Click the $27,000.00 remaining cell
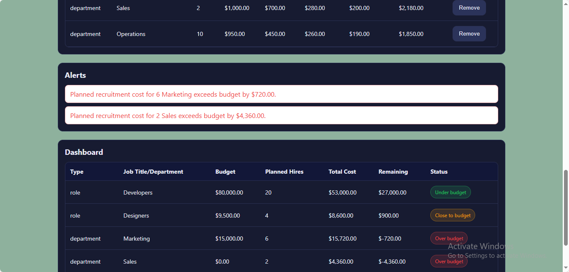The height and width of the screenshot is (272, 569). (x=392, y=192)
